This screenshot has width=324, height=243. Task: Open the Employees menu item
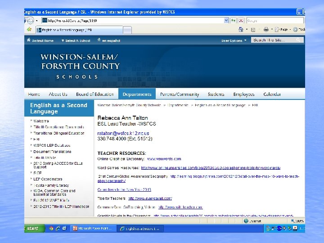[244, 94]
